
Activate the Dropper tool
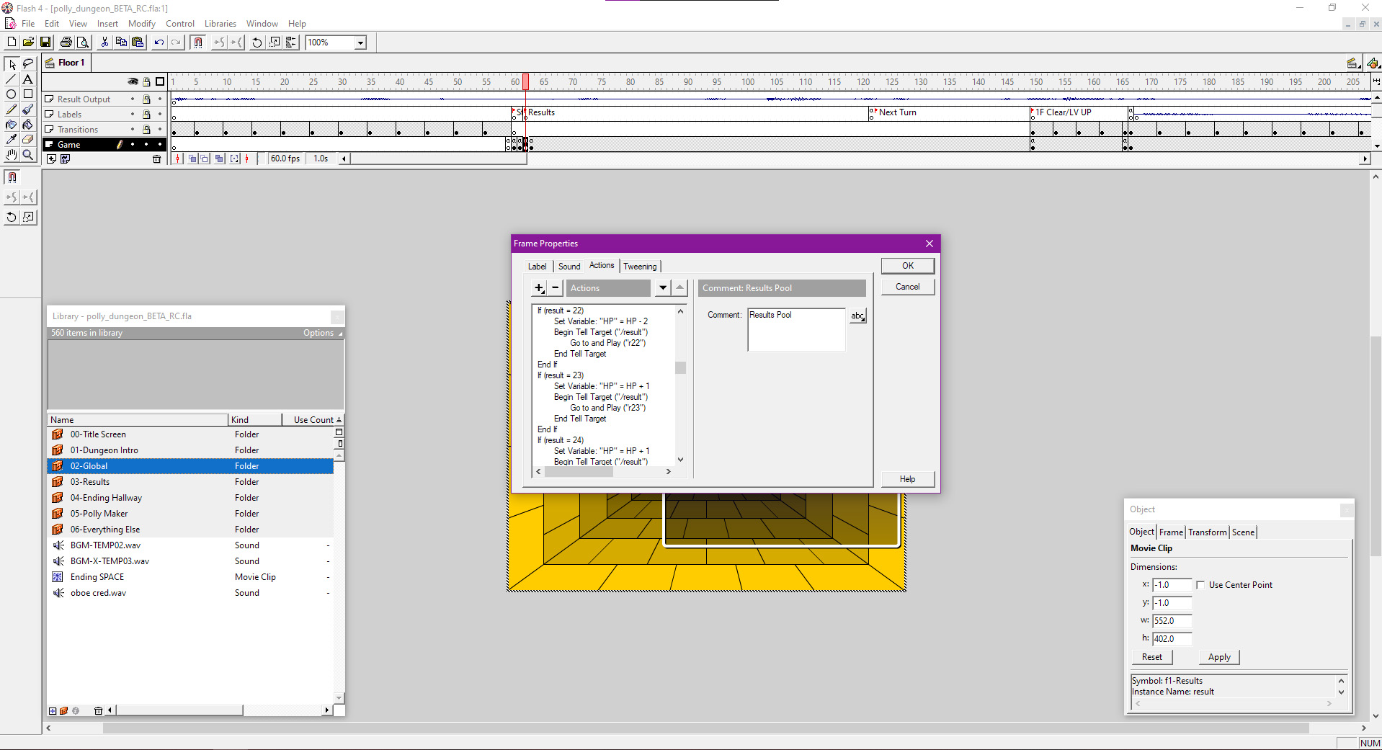11,140
